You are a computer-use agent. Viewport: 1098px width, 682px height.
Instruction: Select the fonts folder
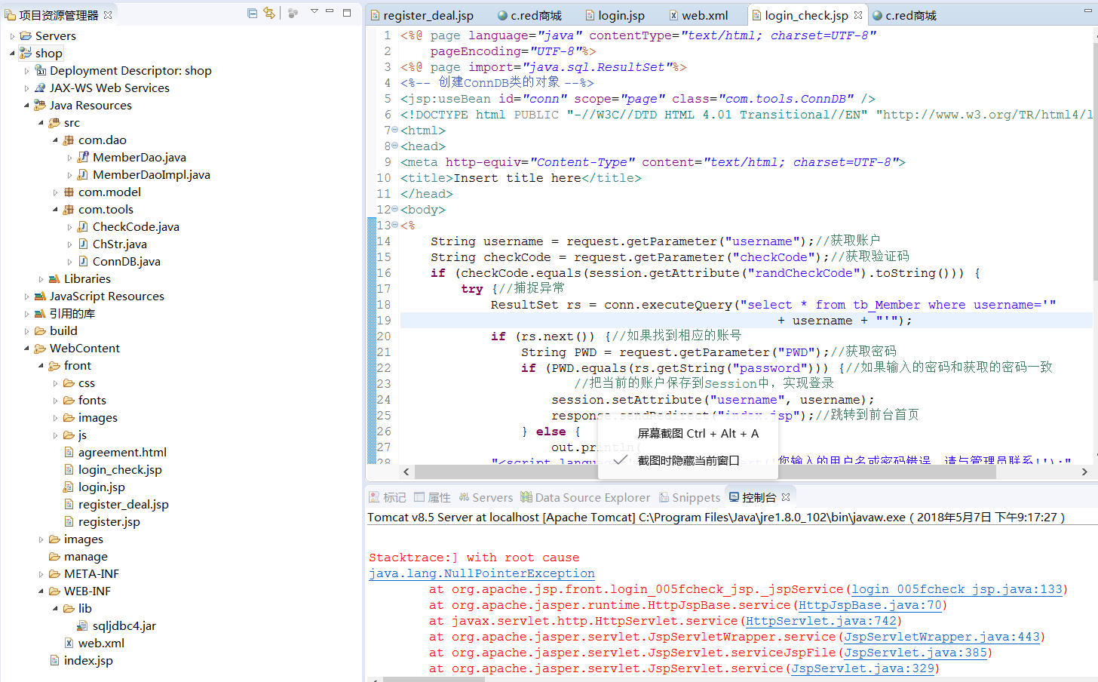(x=92, y=401)
